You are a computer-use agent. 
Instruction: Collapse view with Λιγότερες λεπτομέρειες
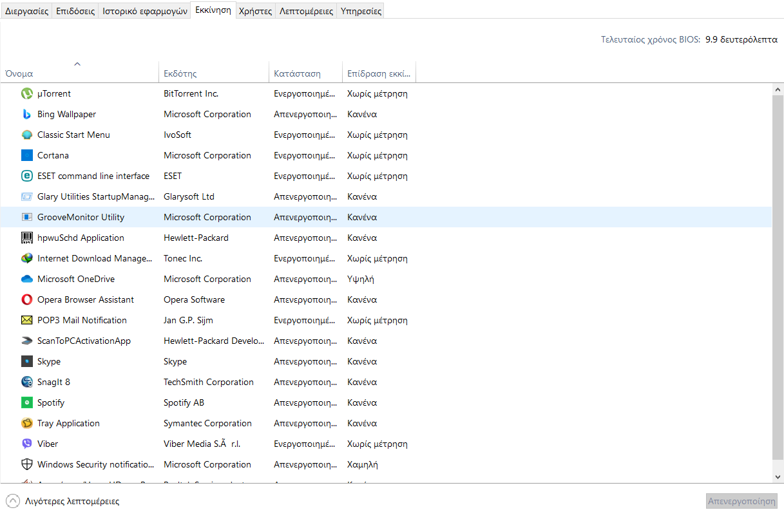[62, 501]
